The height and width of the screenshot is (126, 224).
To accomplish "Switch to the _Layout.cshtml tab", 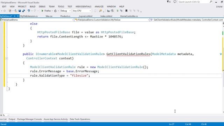I will (x=85, y=16).
